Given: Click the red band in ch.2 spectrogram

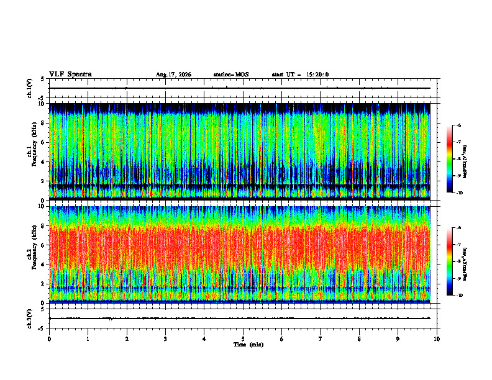Looking at the screenshot, I should pos(240,248).
